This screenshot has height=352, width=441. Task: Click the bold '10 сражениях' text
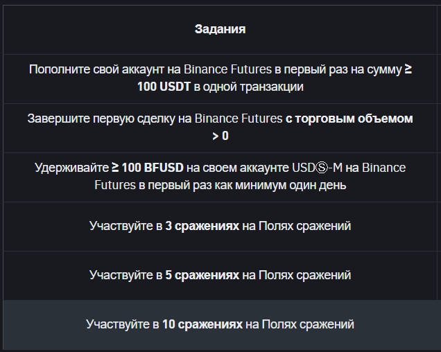click(202, 324)
